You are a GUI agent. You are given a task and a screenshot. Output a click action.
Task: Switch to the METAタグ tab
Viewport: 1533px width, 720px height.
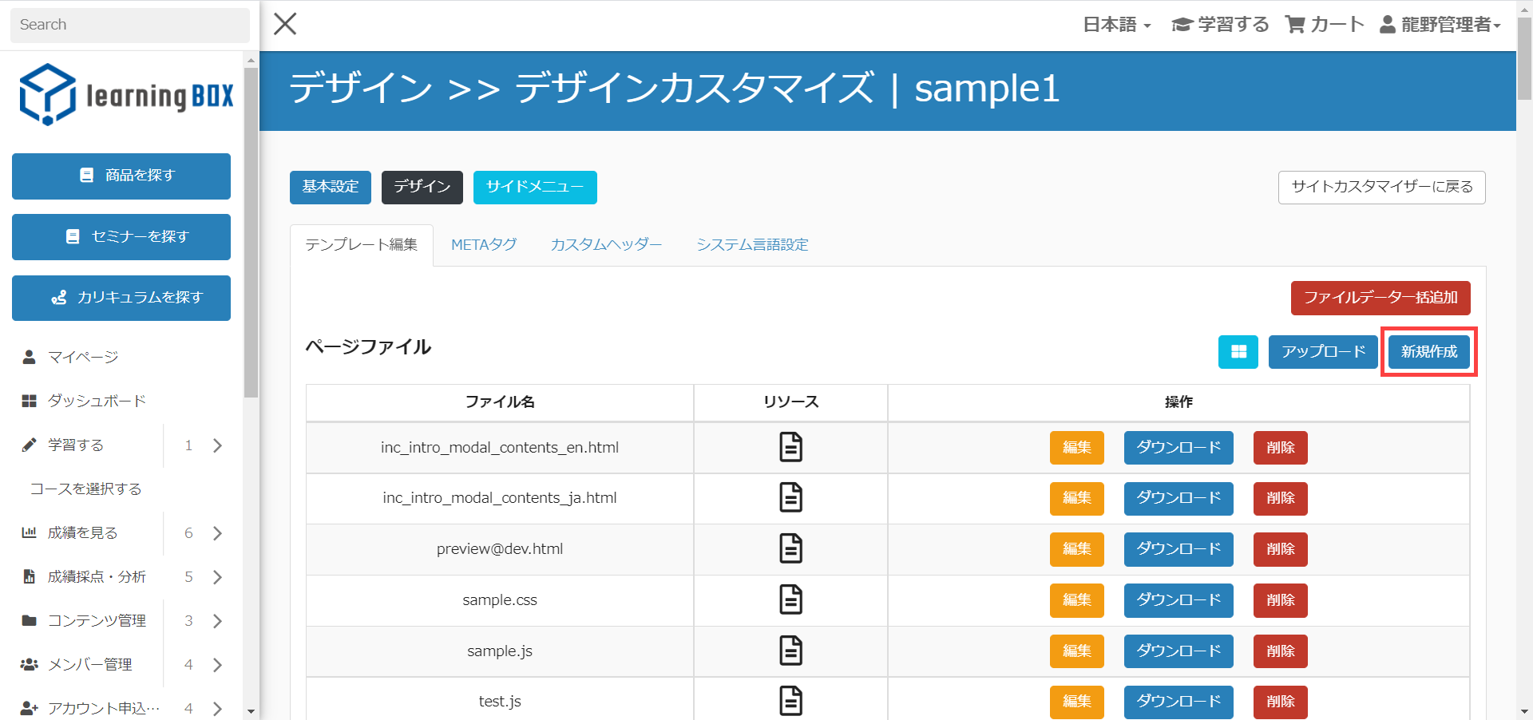(484, 245)
